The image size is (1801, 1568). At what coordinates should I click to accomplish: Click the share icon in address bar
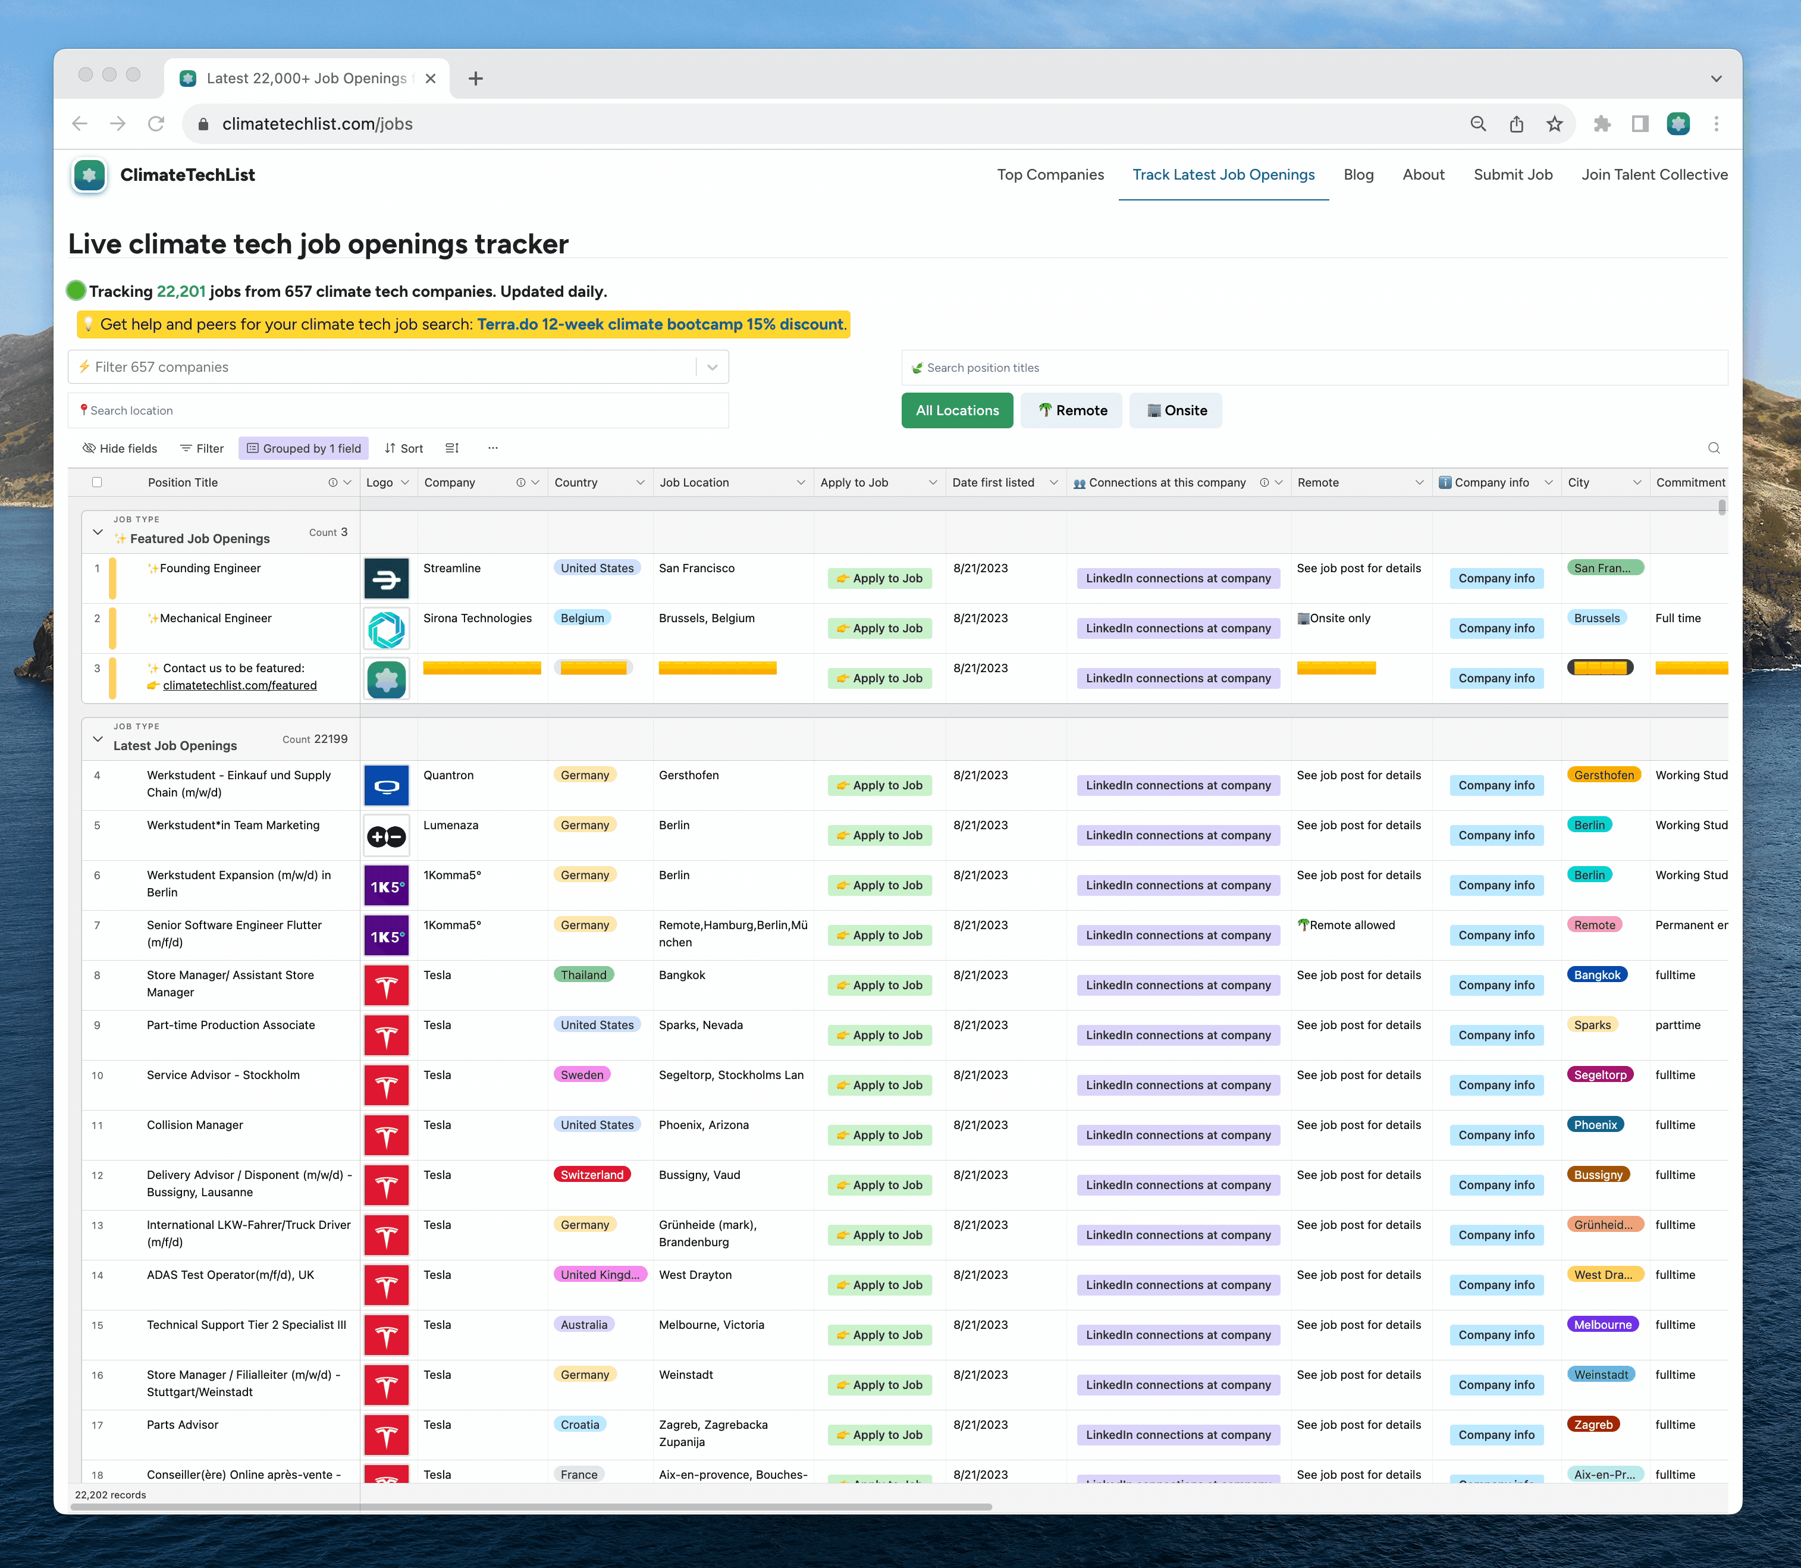click(1517, 123)
